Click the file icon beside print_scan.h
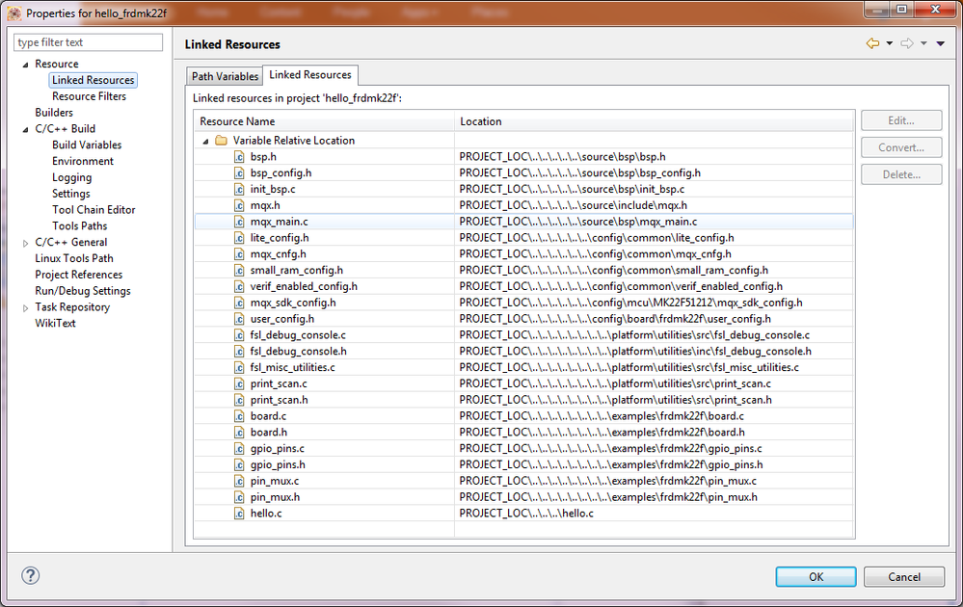 coord(239,400)
